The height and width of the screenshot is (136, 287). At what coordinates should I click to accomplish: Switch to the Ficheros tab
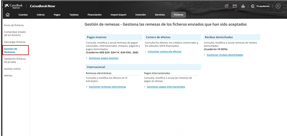[x=178, y=15]
